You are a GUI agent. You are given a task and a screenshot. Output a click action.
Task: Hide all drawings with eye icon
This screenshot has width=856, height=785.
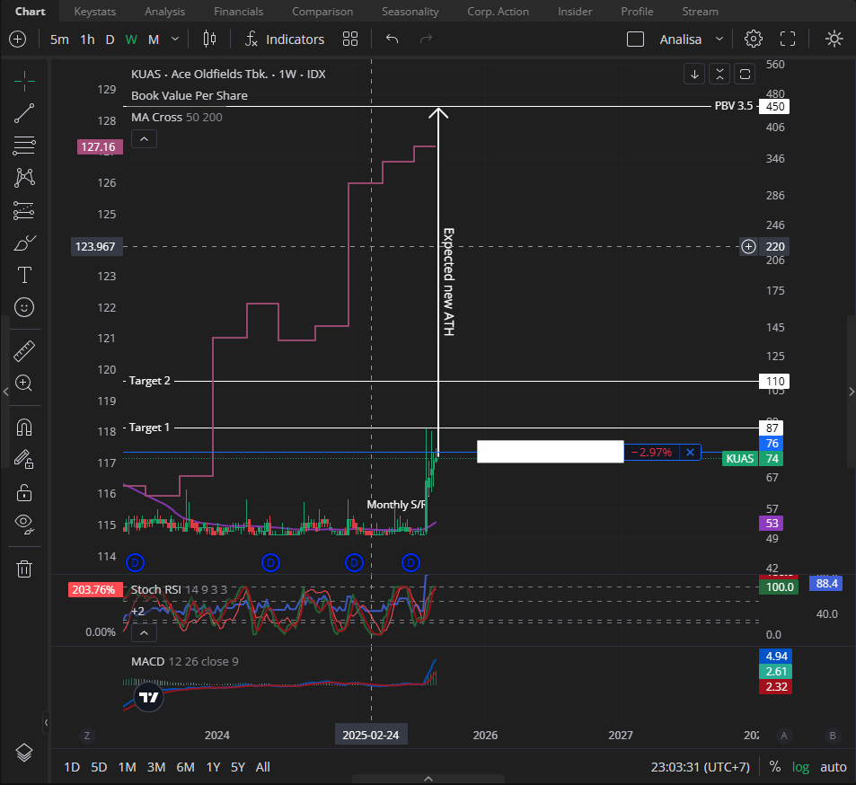coord(24,524)
